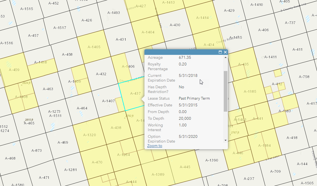Select the A-1414 lease parcel
Screen dimensions: 317x186
[202, 18]
